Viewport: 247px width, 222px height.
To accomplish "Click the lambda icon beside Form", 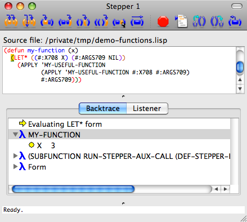I will [23, 167].
